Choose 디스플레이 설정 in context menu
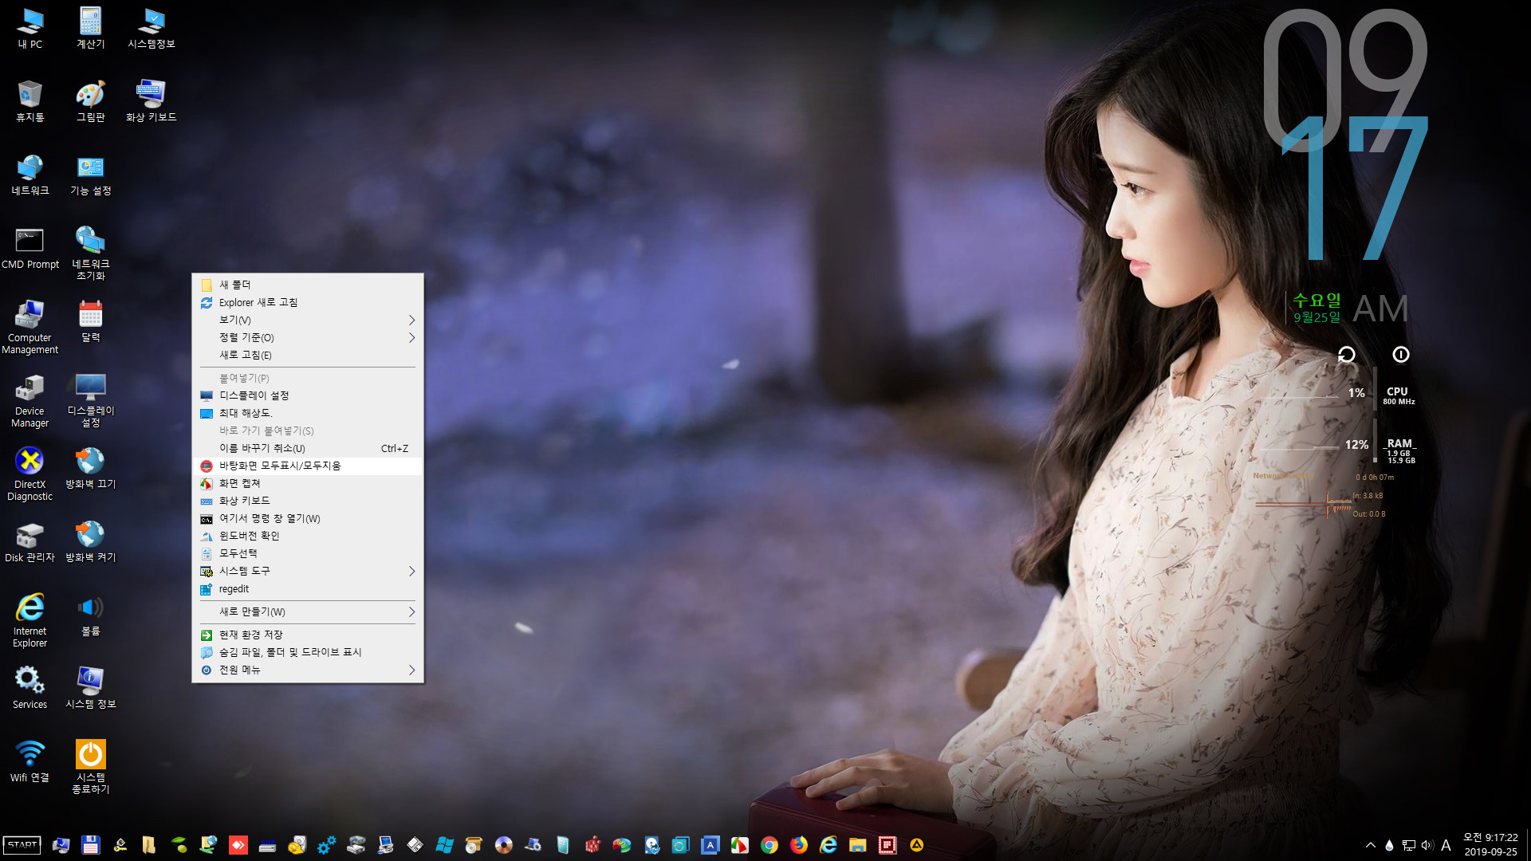This screenshot has height=861, width=1531. (308, 395)
